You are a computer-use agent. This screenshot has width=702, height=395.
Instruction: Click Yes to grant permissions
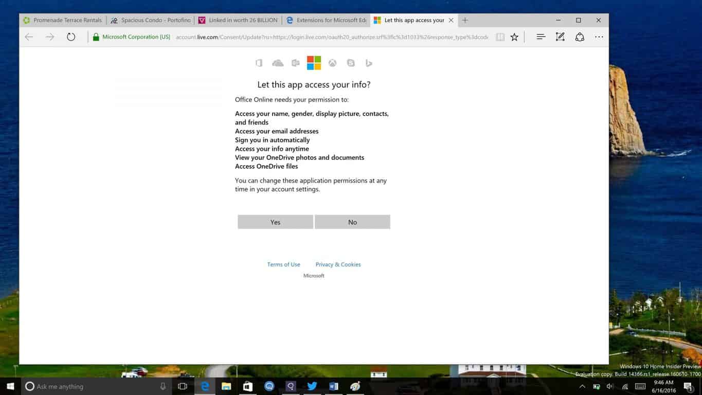point(275,222)
